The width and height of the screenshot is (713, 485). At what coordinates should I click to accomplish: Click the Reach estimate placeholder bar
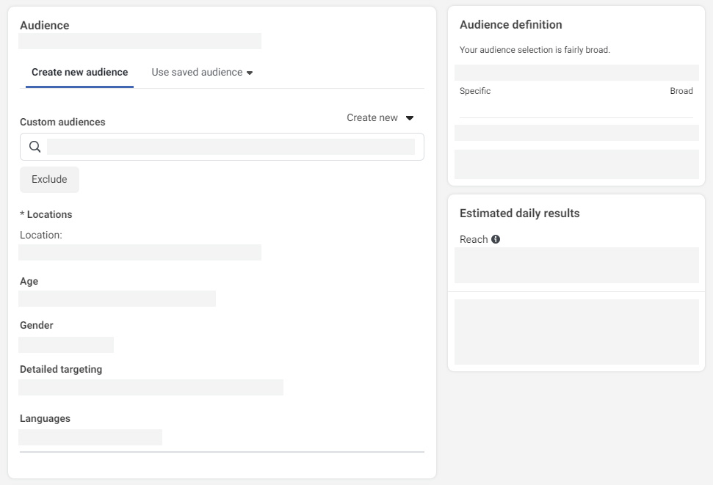point(576,266)
